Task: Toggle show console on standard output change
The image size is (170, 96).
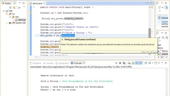Action: (x=137, y=63)
